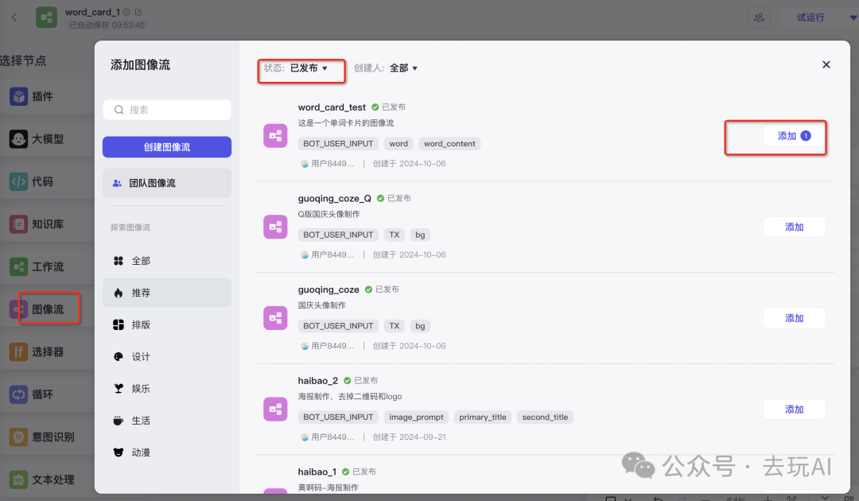Click the haibao_2 image flow icon
This screenshot has width=859, height=501.
[275, 409]
